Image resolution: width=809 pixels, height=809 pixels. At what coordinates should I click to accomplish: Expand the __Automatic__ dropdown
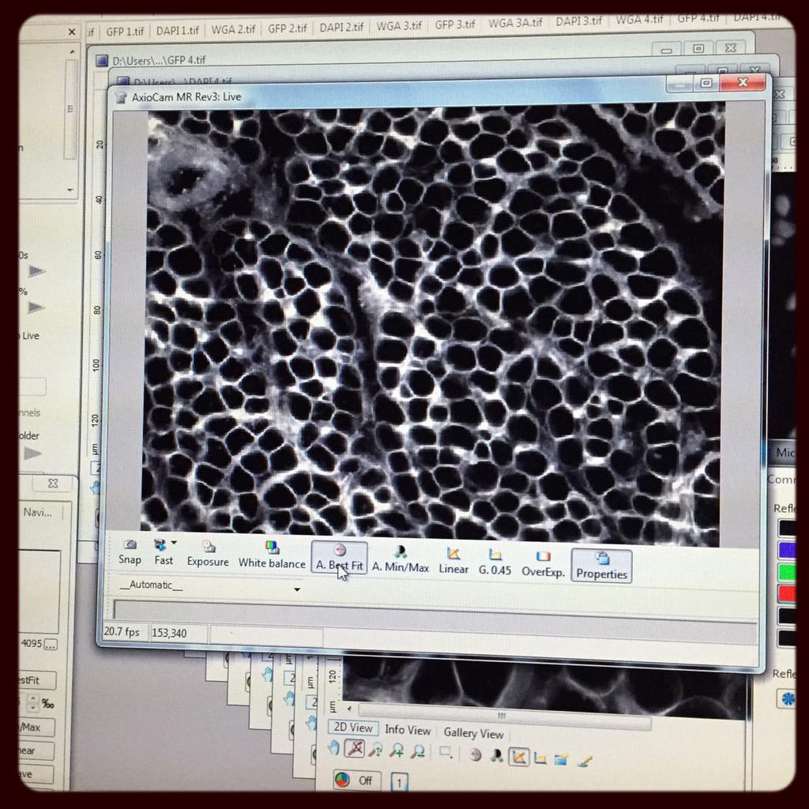click(x=297, y=589)
